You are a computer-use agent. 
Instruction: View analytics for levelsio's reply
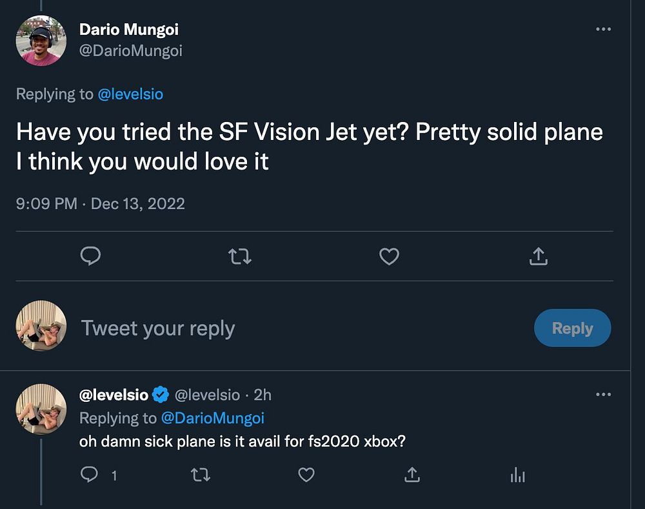[x=517, y=475]
